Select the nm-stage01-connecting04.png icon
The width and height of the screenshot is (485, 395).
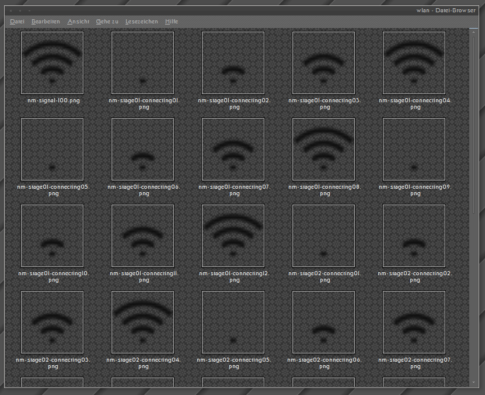[414, 63]
